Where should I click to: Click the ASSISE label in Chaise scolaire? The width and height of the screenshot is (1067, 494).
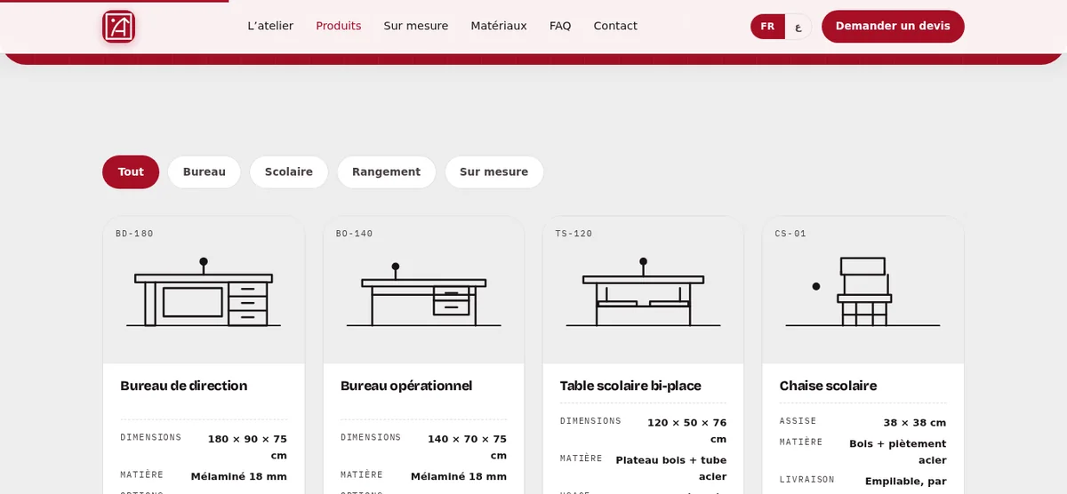[x=798, y=421]
